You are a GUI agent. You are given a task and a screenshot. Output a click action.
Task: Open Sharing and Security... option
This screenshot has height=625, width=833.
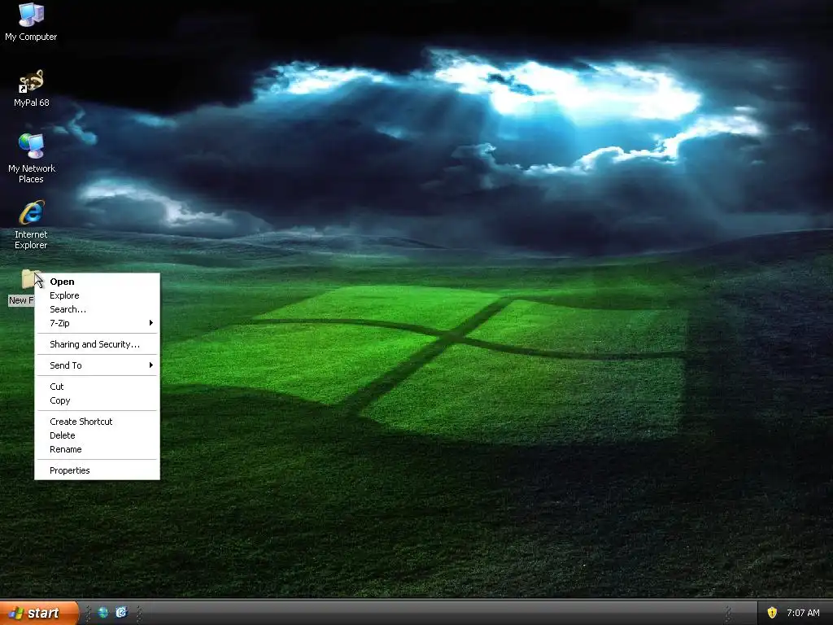(98, 344)
